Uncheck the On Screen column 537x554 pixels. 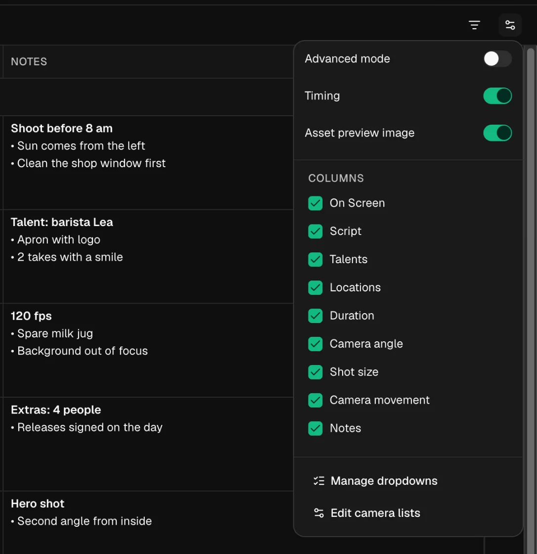(315, 203)
